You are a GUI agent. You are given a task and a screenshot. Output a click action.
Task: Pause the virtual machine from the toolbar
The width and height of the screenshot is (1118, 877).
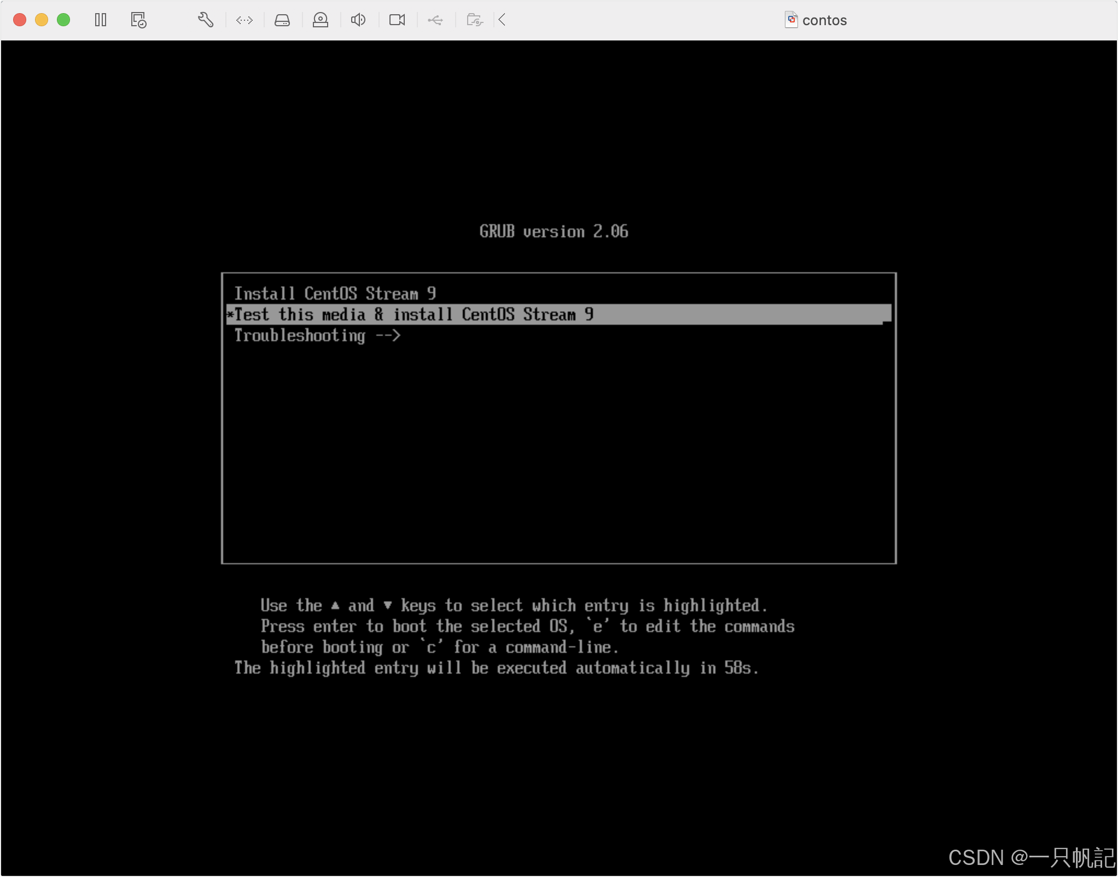point(101,20)
